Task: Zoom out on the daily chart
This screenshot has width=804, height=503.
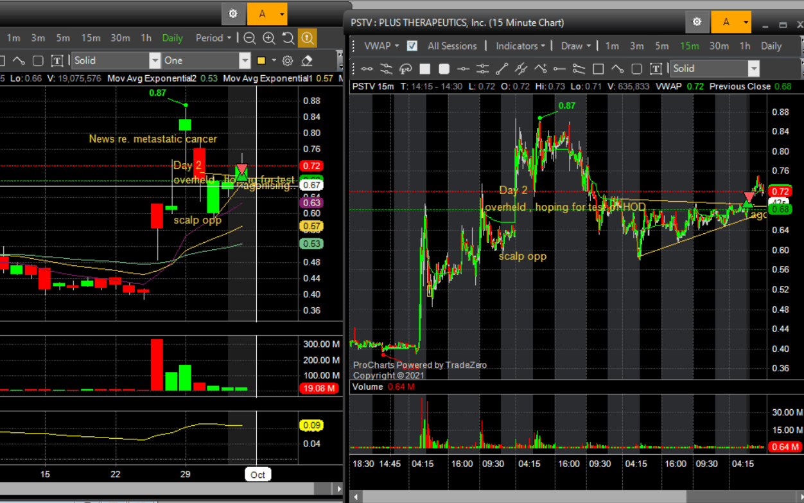Action: tap(250, 38)
